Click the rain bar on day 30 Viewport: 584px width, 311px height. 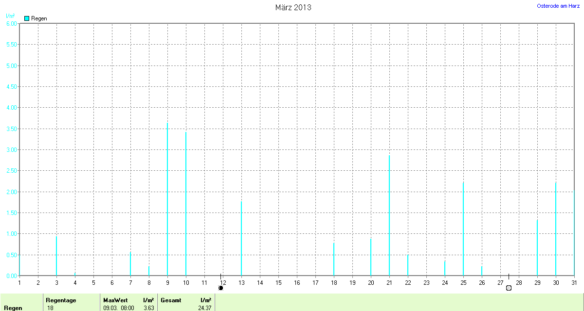point(556,229)
